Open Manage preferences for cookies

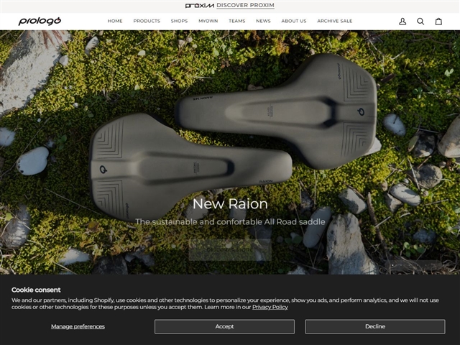click(78, 326)
